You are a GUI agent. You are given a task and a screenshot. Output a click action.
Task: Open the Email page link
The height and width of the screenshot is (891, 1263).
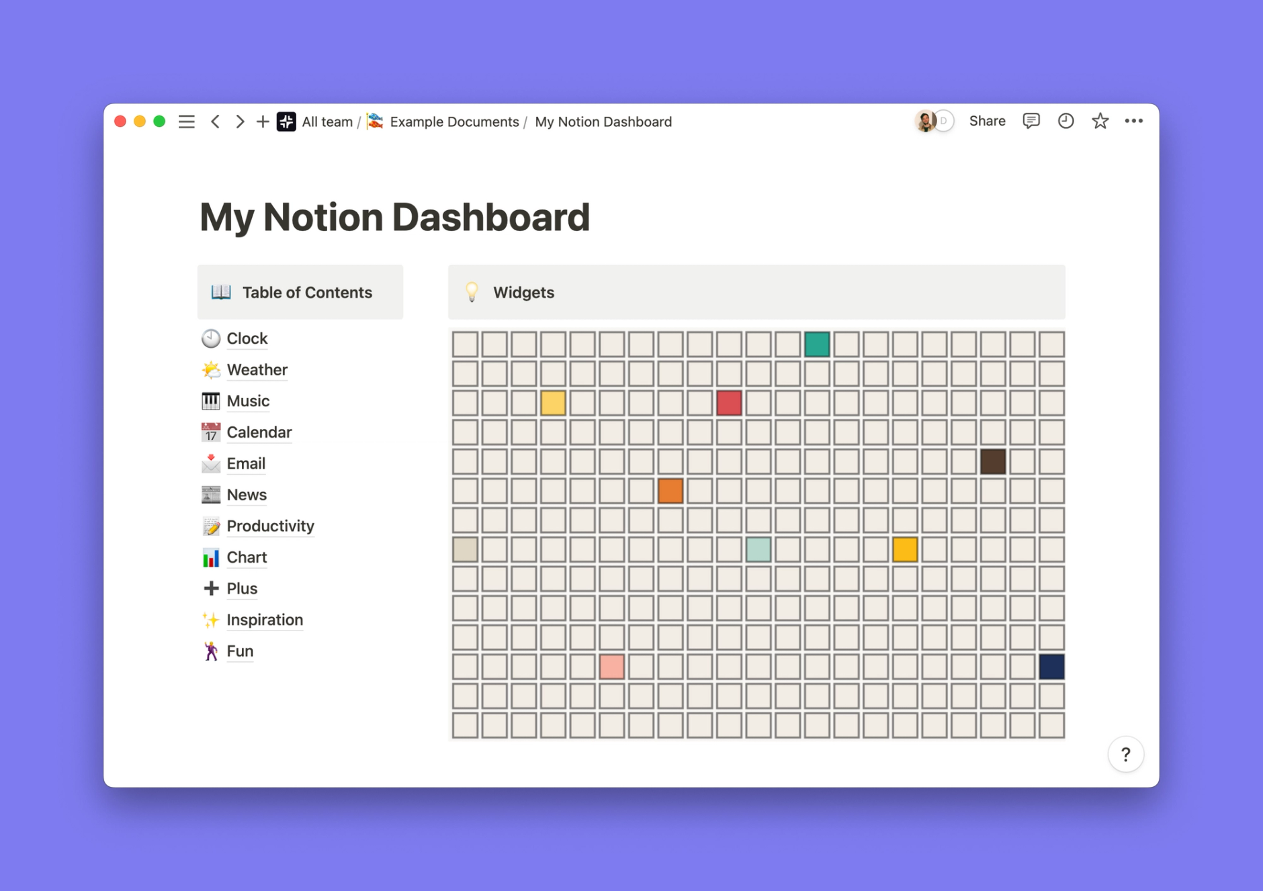pyautogui.click(x=246, y=463)
